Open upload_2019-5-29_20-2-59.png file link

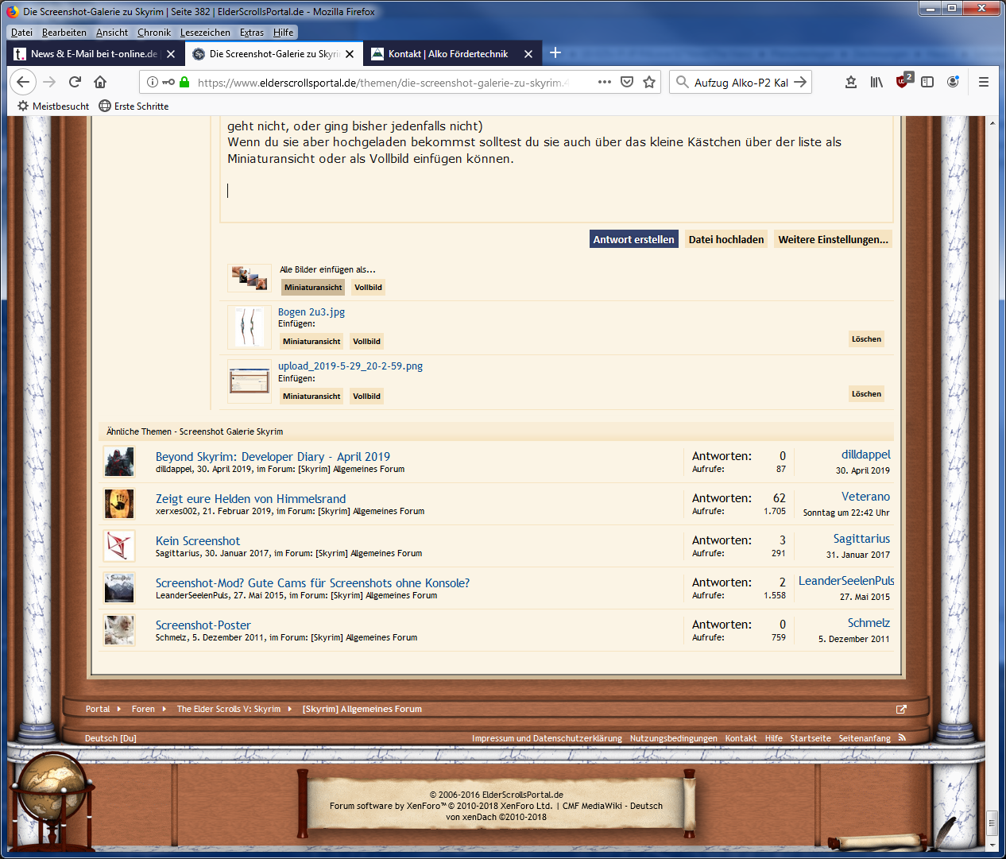[350, 366]
